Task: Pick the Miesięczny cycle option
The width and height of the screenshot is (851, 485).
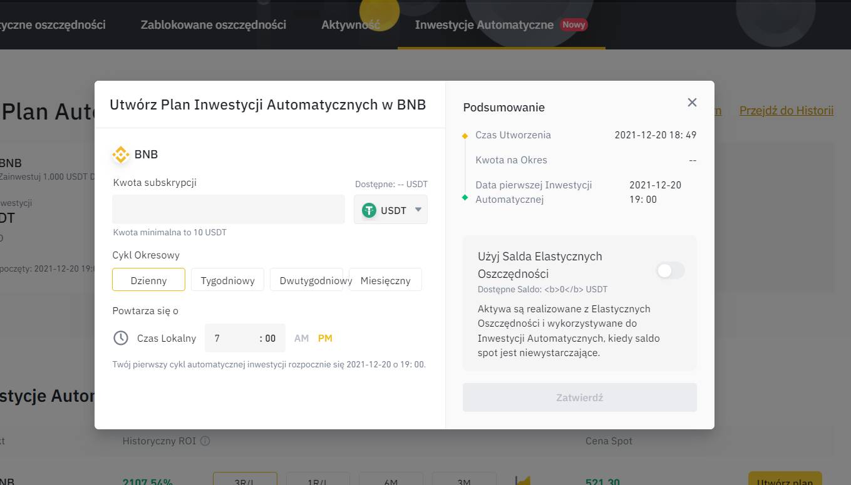Action: click(x=385, y=280)
